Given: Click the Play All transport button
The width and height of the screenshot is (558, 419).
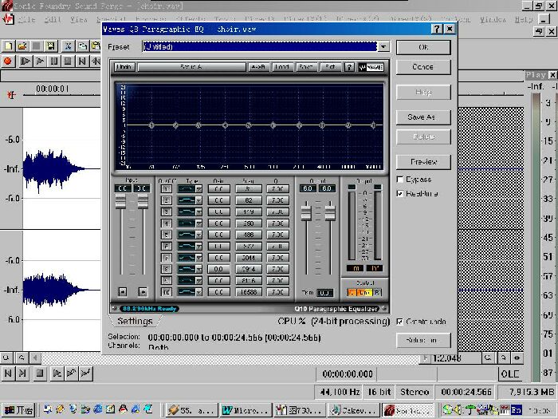Looking at the screenshot, I should [26, 61].
